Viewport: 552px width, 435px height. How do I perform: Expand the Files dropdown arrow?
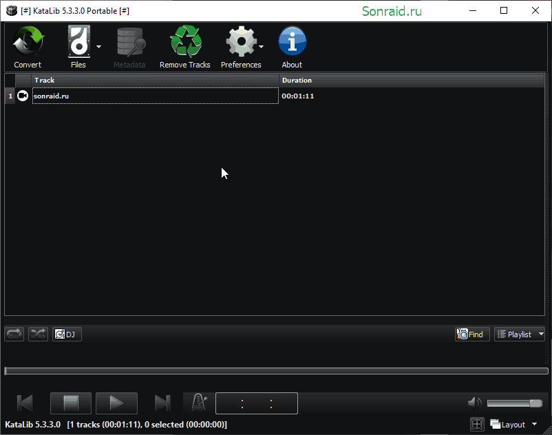click(98, 46)
